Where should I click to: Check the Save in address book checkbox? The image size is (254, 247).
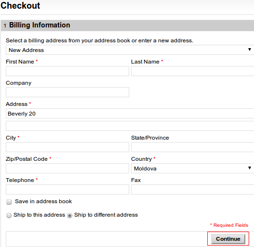9,202
